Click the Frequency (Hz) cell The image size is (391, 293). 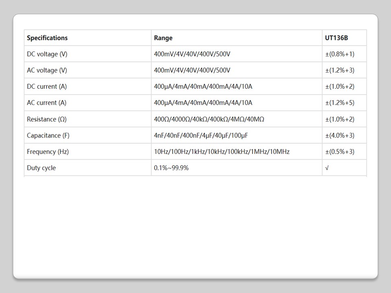(x=48, y=152)
